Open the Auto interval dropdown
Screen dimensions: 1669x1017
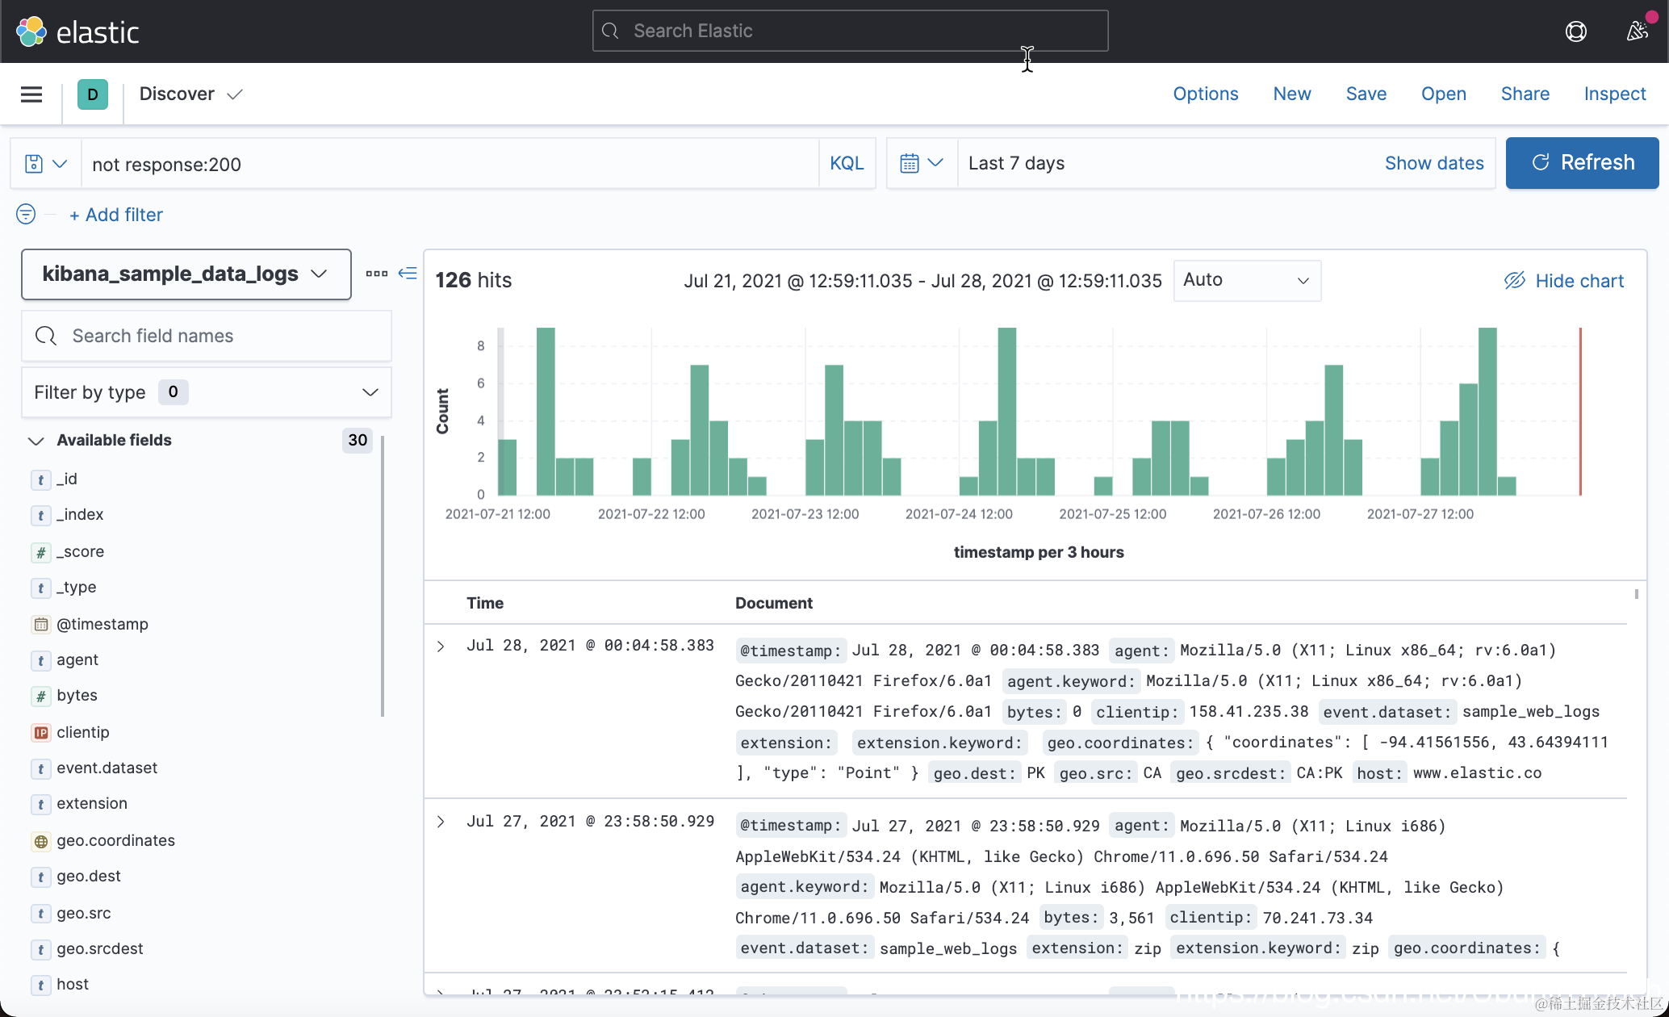pyautogui.click(x=1247, y=280)
